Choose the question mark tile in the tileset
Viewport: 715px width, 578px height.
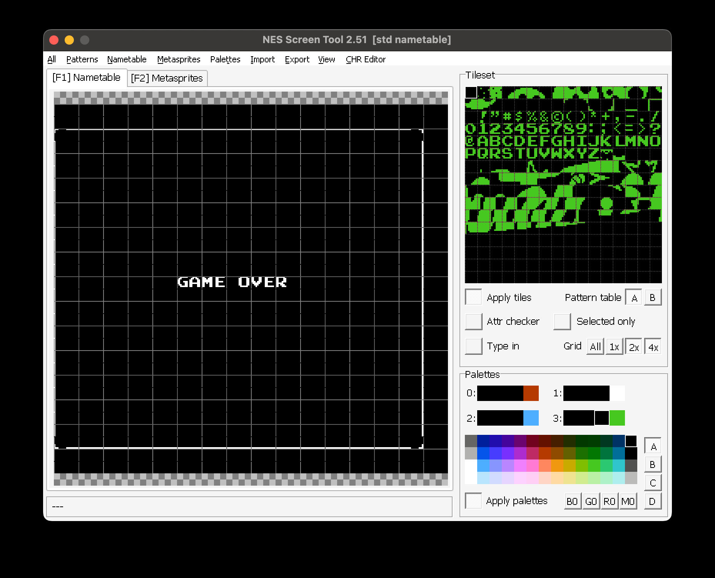[655, 129]
